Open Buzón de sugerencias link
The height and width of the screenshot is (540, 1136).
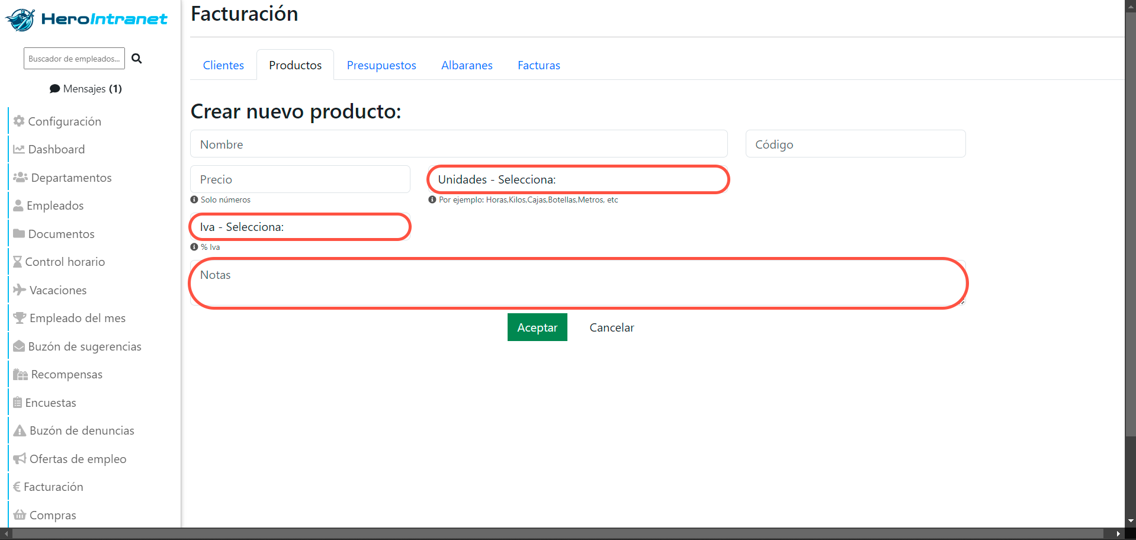pos(85,346)
